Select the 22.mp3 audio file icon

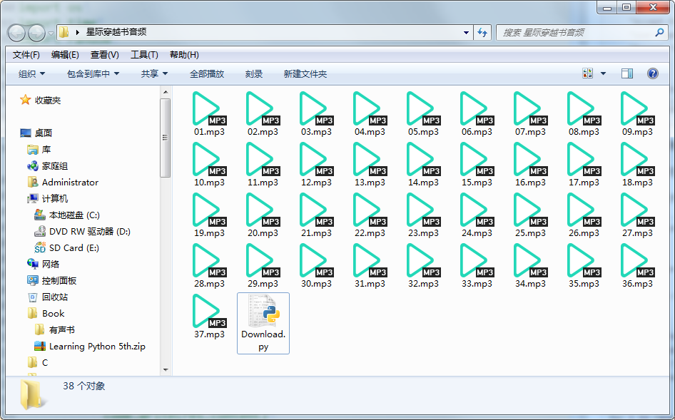[x=370, y=210]
